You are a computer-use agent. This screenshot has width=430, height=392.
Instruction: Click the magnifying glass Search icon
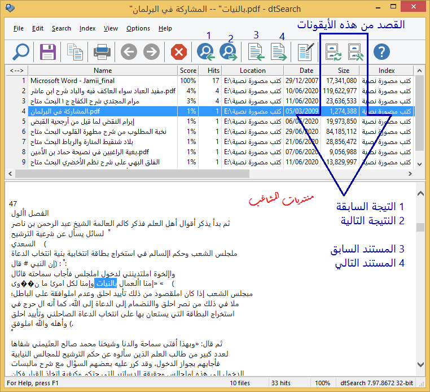pyautogui.click(x=20, y=53)
